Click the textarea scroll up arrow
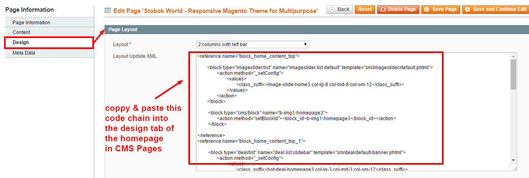Screen dimensions: 529x178 coord(513,56)
